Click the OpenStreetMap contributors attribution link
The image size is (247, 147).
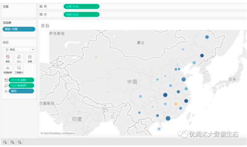pos(58,133)
